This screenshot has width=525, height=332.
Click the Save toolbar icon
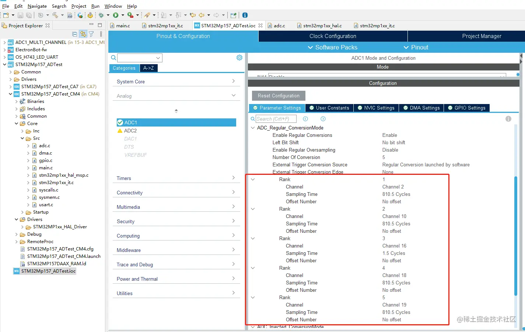click(x=20, y=15)
